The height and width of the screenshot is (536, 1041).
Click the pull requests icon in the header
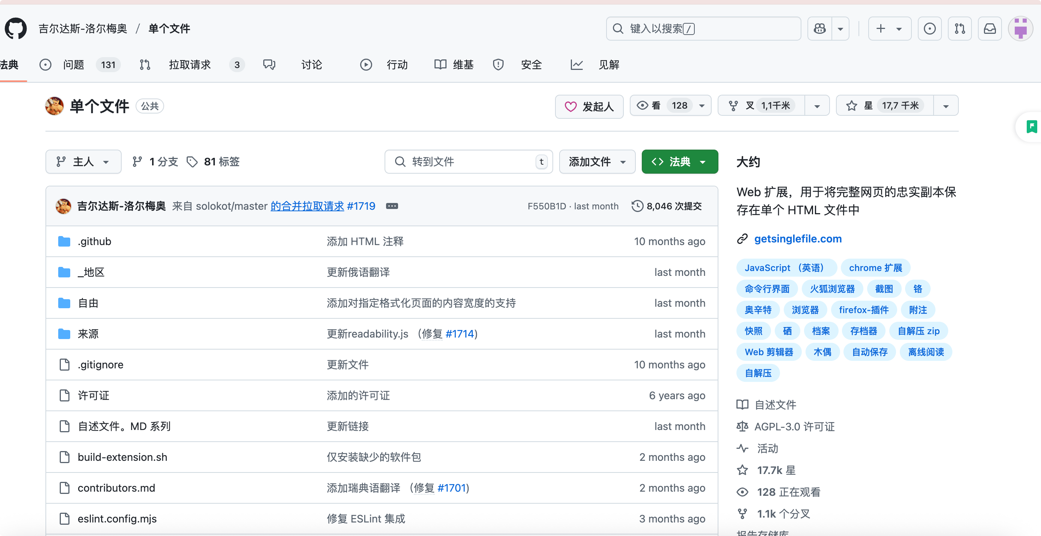tap(960, 28)
